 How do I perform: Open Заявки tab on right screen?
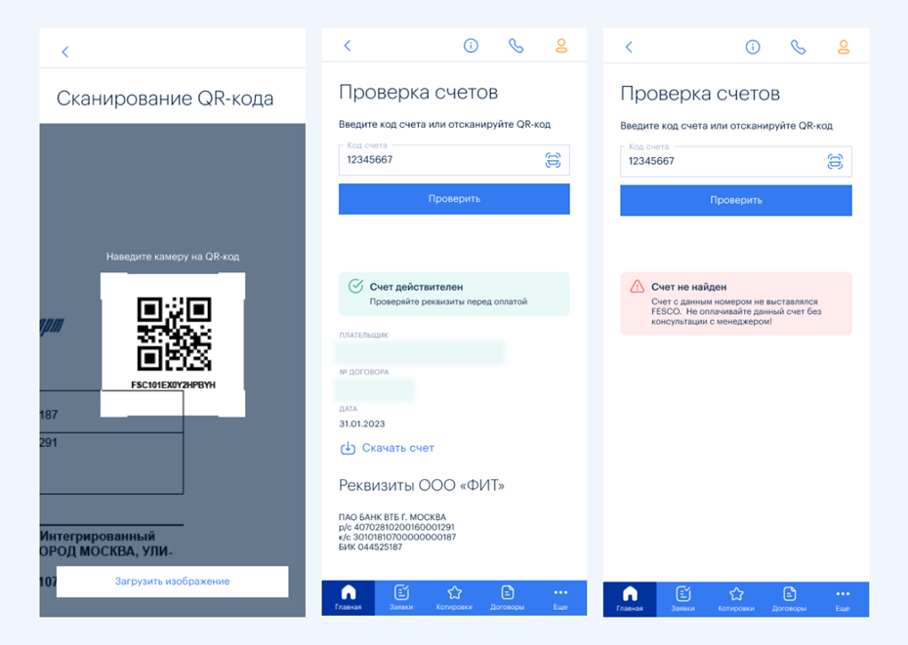[682, 599]
